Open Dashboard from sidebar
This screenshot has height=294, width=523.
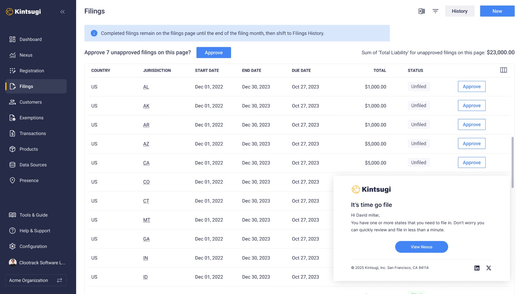[30, 39]
